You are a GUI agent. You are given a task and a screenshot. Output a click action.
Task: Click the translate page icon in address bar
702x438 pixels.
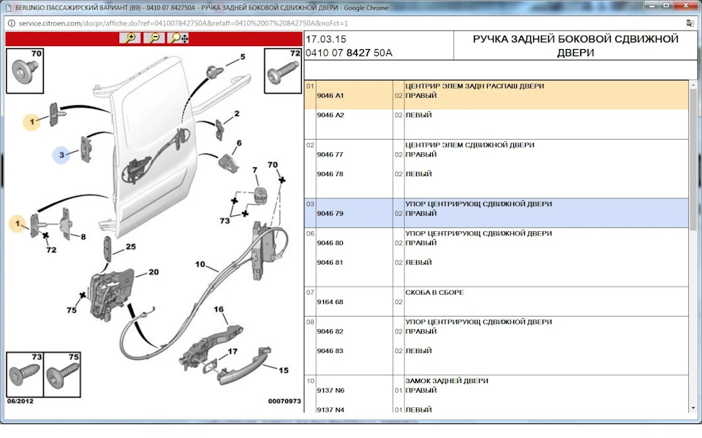click(690, 23)
